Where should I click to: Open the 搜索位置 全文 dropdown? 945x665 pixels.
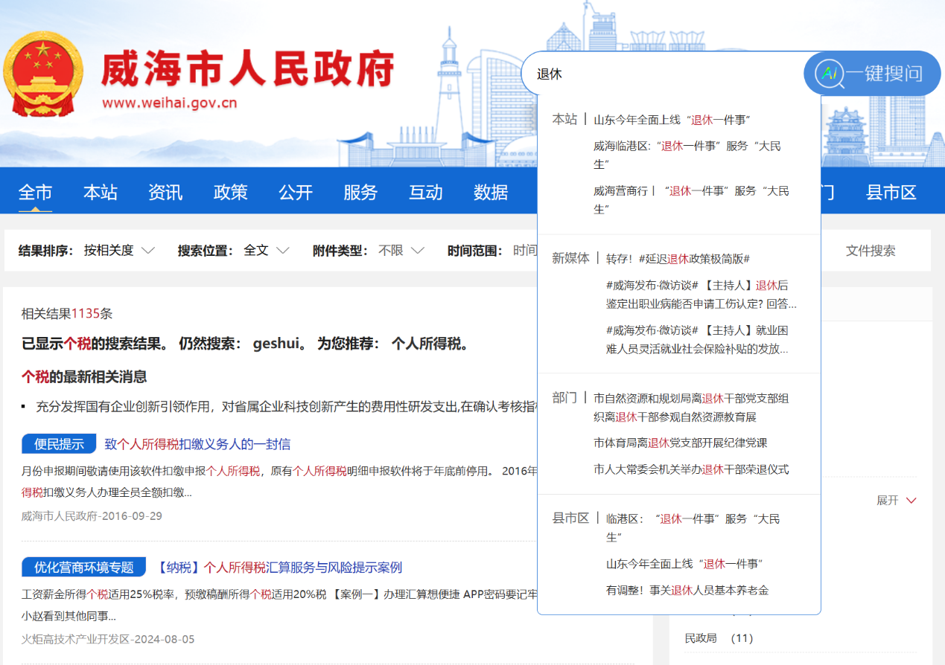tap(266, 251)
